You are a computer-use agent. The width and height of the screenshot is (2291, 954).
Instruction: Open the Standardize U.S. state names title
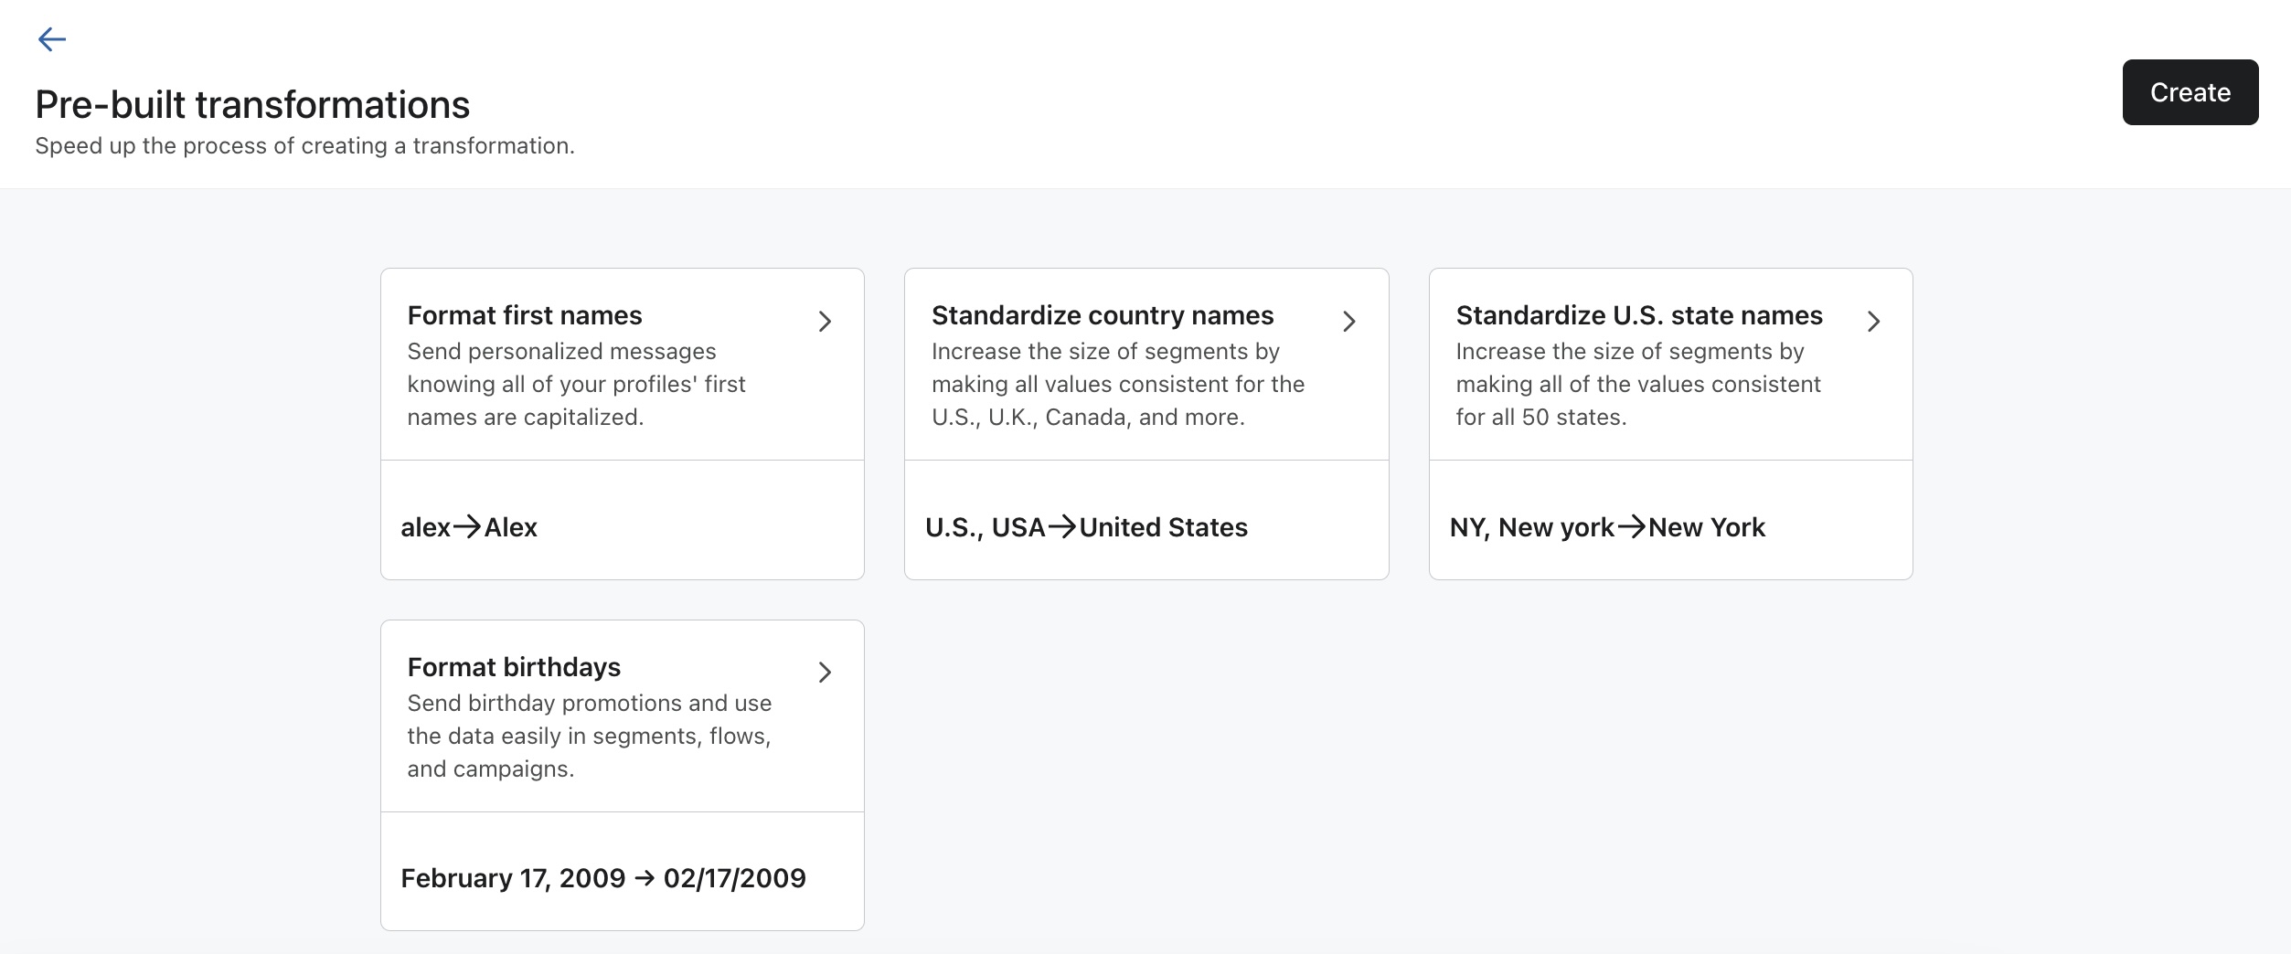tap(1638, 315)
